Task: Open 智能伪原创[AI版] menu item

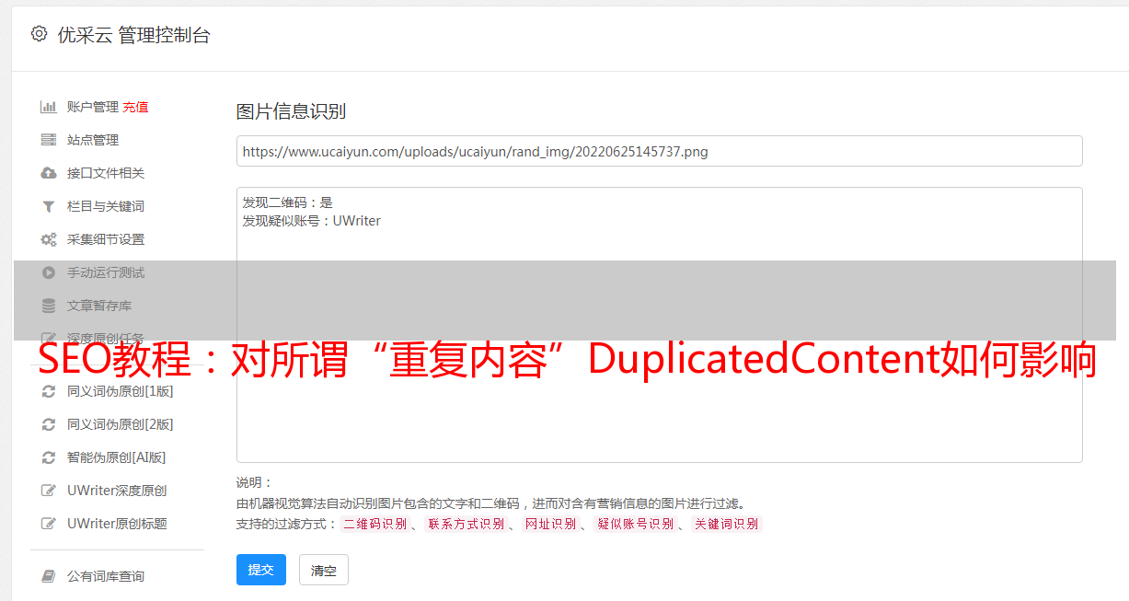Action: point(117,457)
